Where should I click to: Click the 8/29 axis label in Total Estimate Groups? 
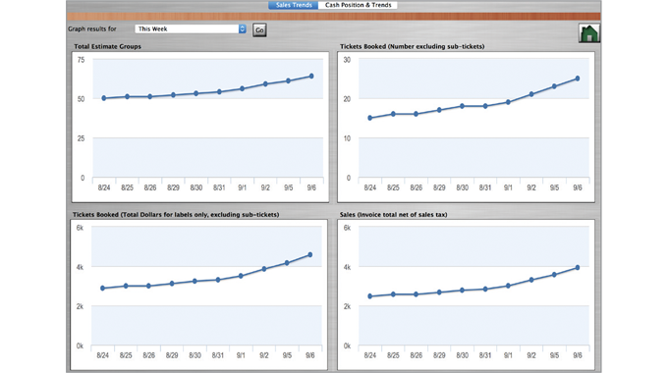pos(173,187)
